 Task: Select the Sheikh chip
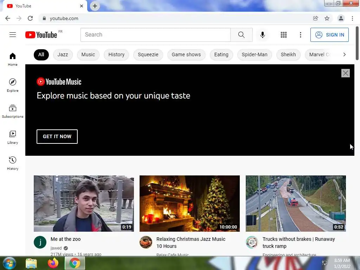288,54
